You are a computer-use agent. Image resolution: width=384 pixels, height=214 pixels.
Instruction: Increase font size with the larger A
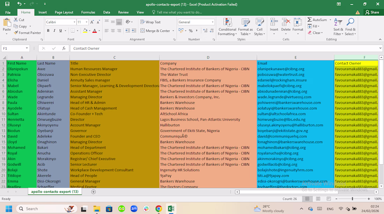pos(92,22)
